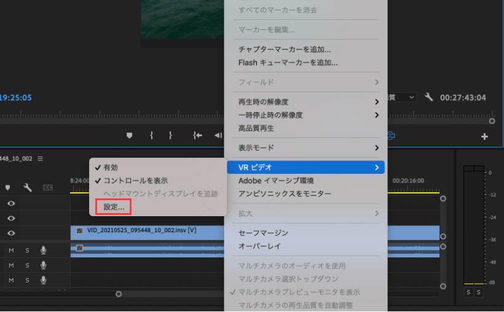Click 有効 in the VR video submenu
Image resolution: width=504 pixels, height=312 pixels.
tap(158, 168)
